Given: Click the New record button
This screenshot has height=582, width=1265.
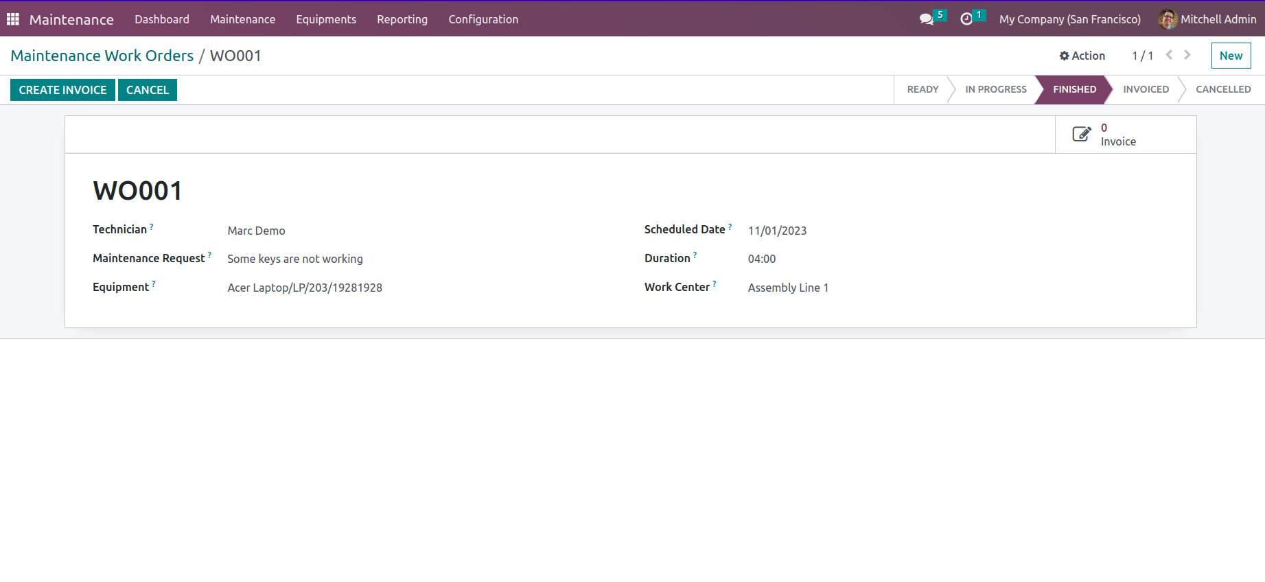Looking at the screenshot, I should [x=1231, y=56].
